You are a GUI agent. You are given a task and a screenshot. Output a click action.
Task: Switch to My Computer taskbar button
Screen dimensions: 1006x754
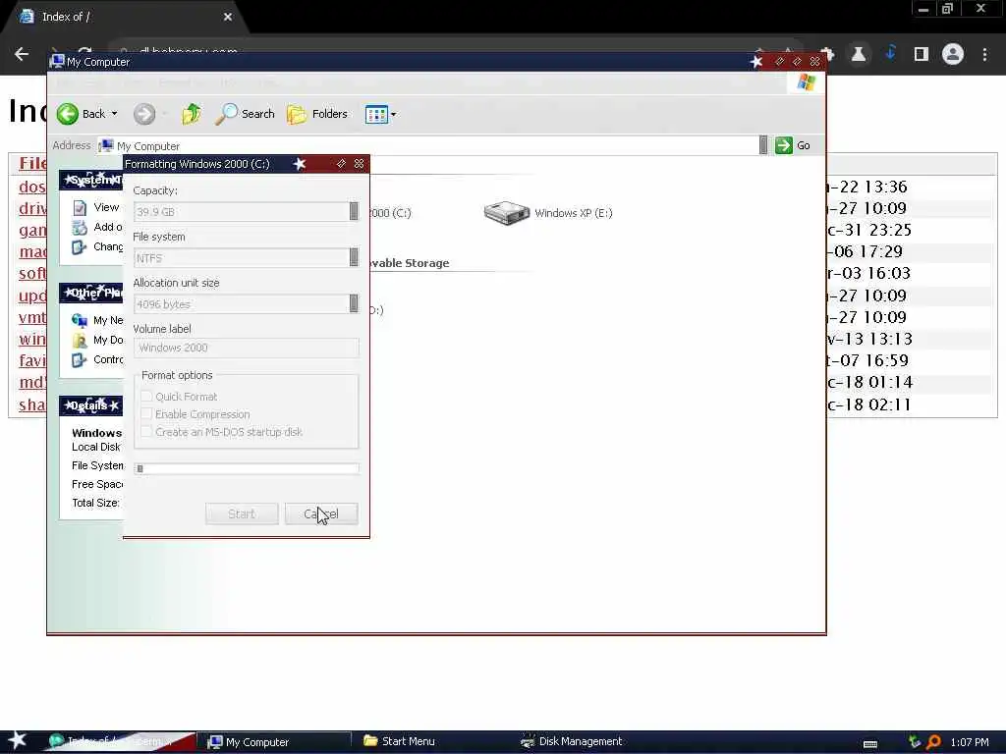click(274, 742)
